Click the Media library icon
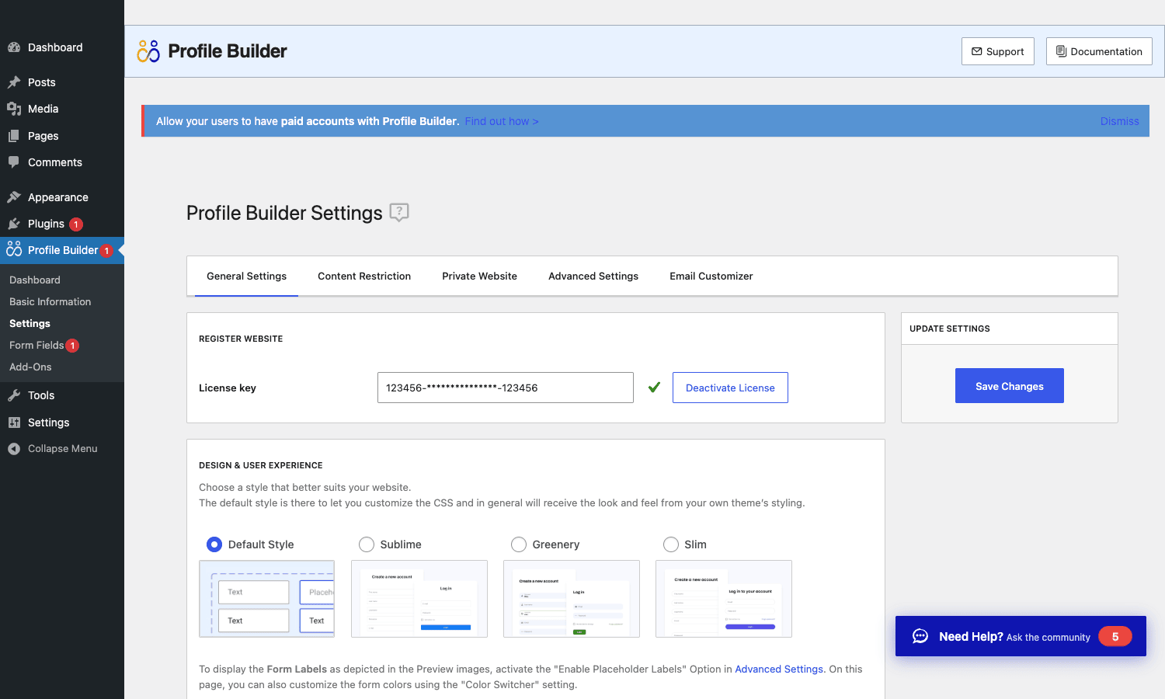This screenshot has width=1165, height=699. (14, 109)
